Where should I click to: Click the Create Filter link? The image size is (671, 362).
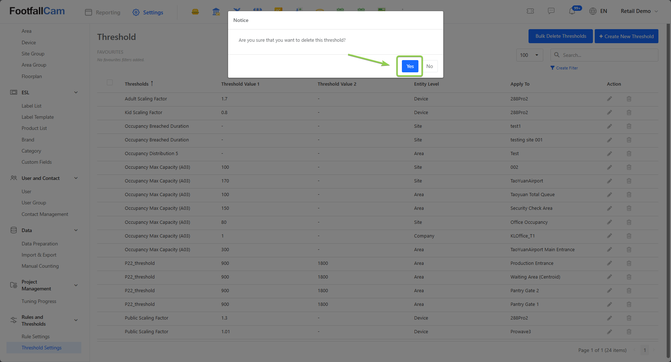click(x=564, y=68)
